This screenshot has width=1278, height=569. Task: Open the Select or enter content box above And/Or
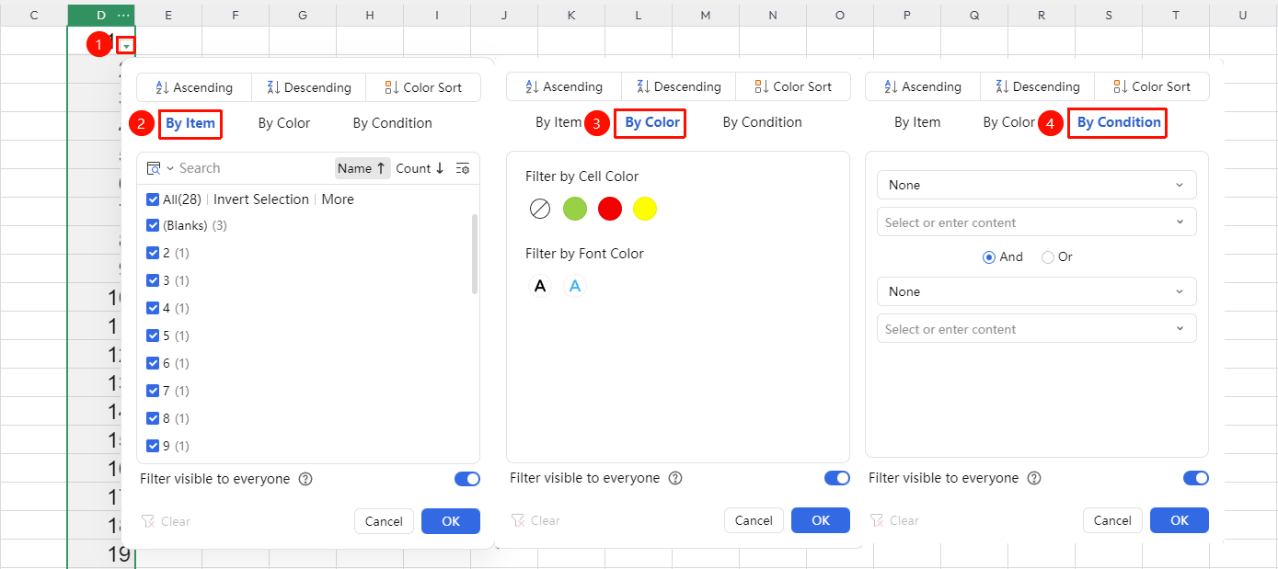click(1037, 222)
